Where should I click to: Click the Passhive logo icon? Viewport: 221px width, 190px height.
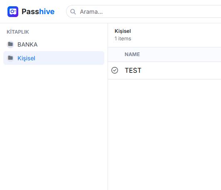[13, 12]
